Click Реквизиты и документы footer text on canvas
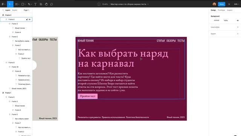The width and height of the screenshot is (241, 136). tap(89, 117)
